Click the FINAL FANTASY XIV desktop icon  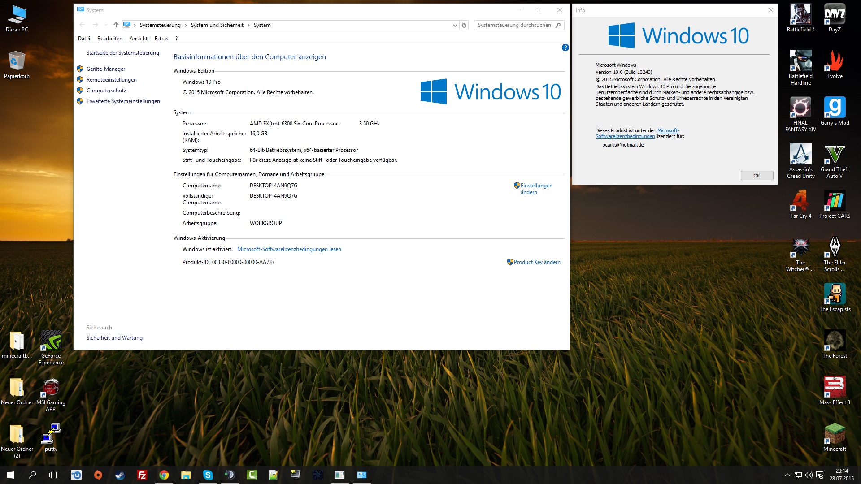[800, 114]
